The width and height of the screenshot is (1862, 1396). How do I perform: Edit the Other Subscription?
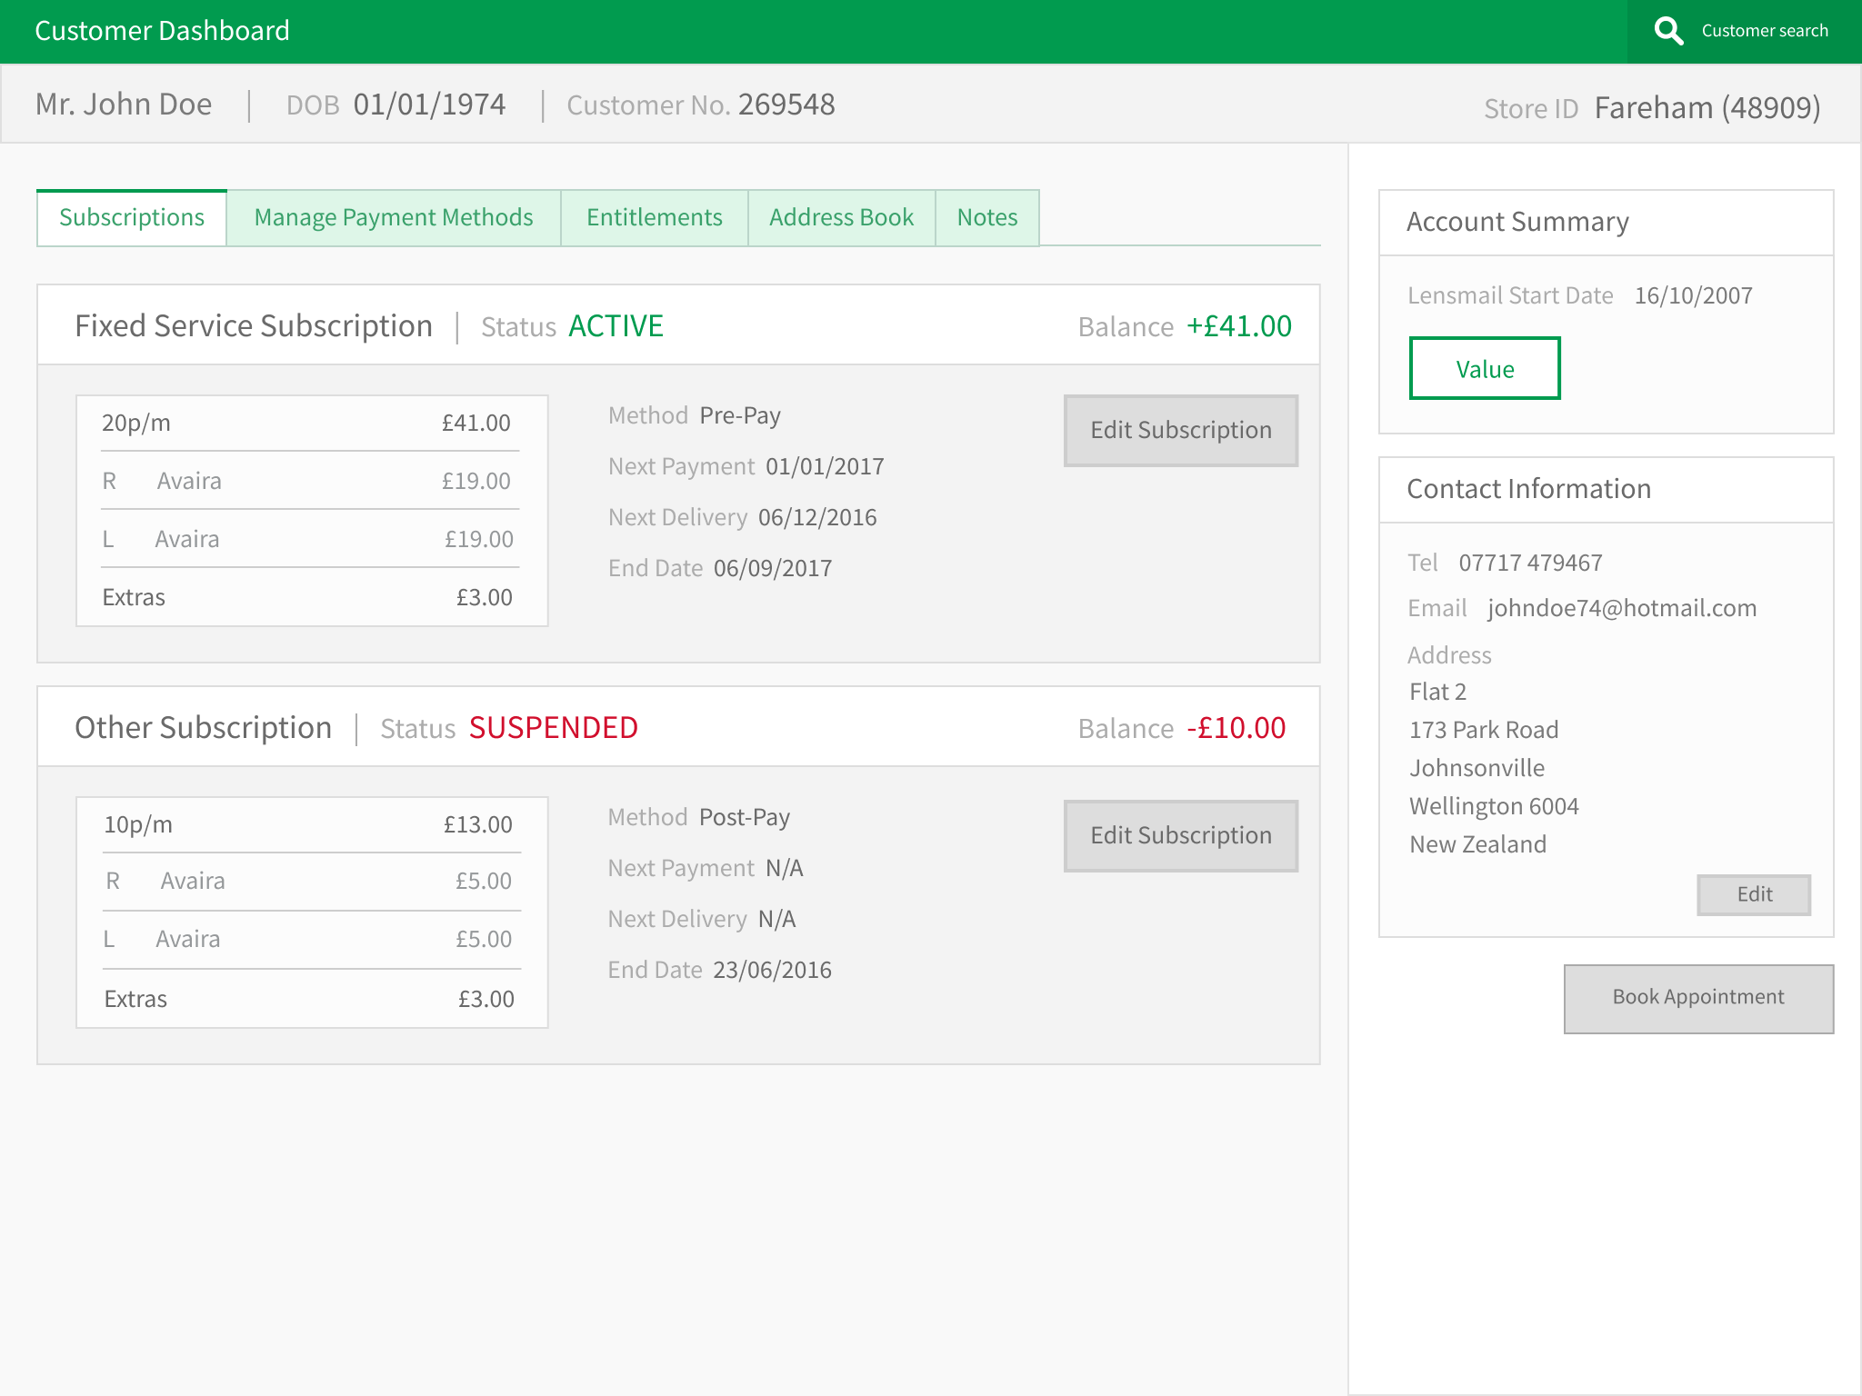click(1180, 836)
